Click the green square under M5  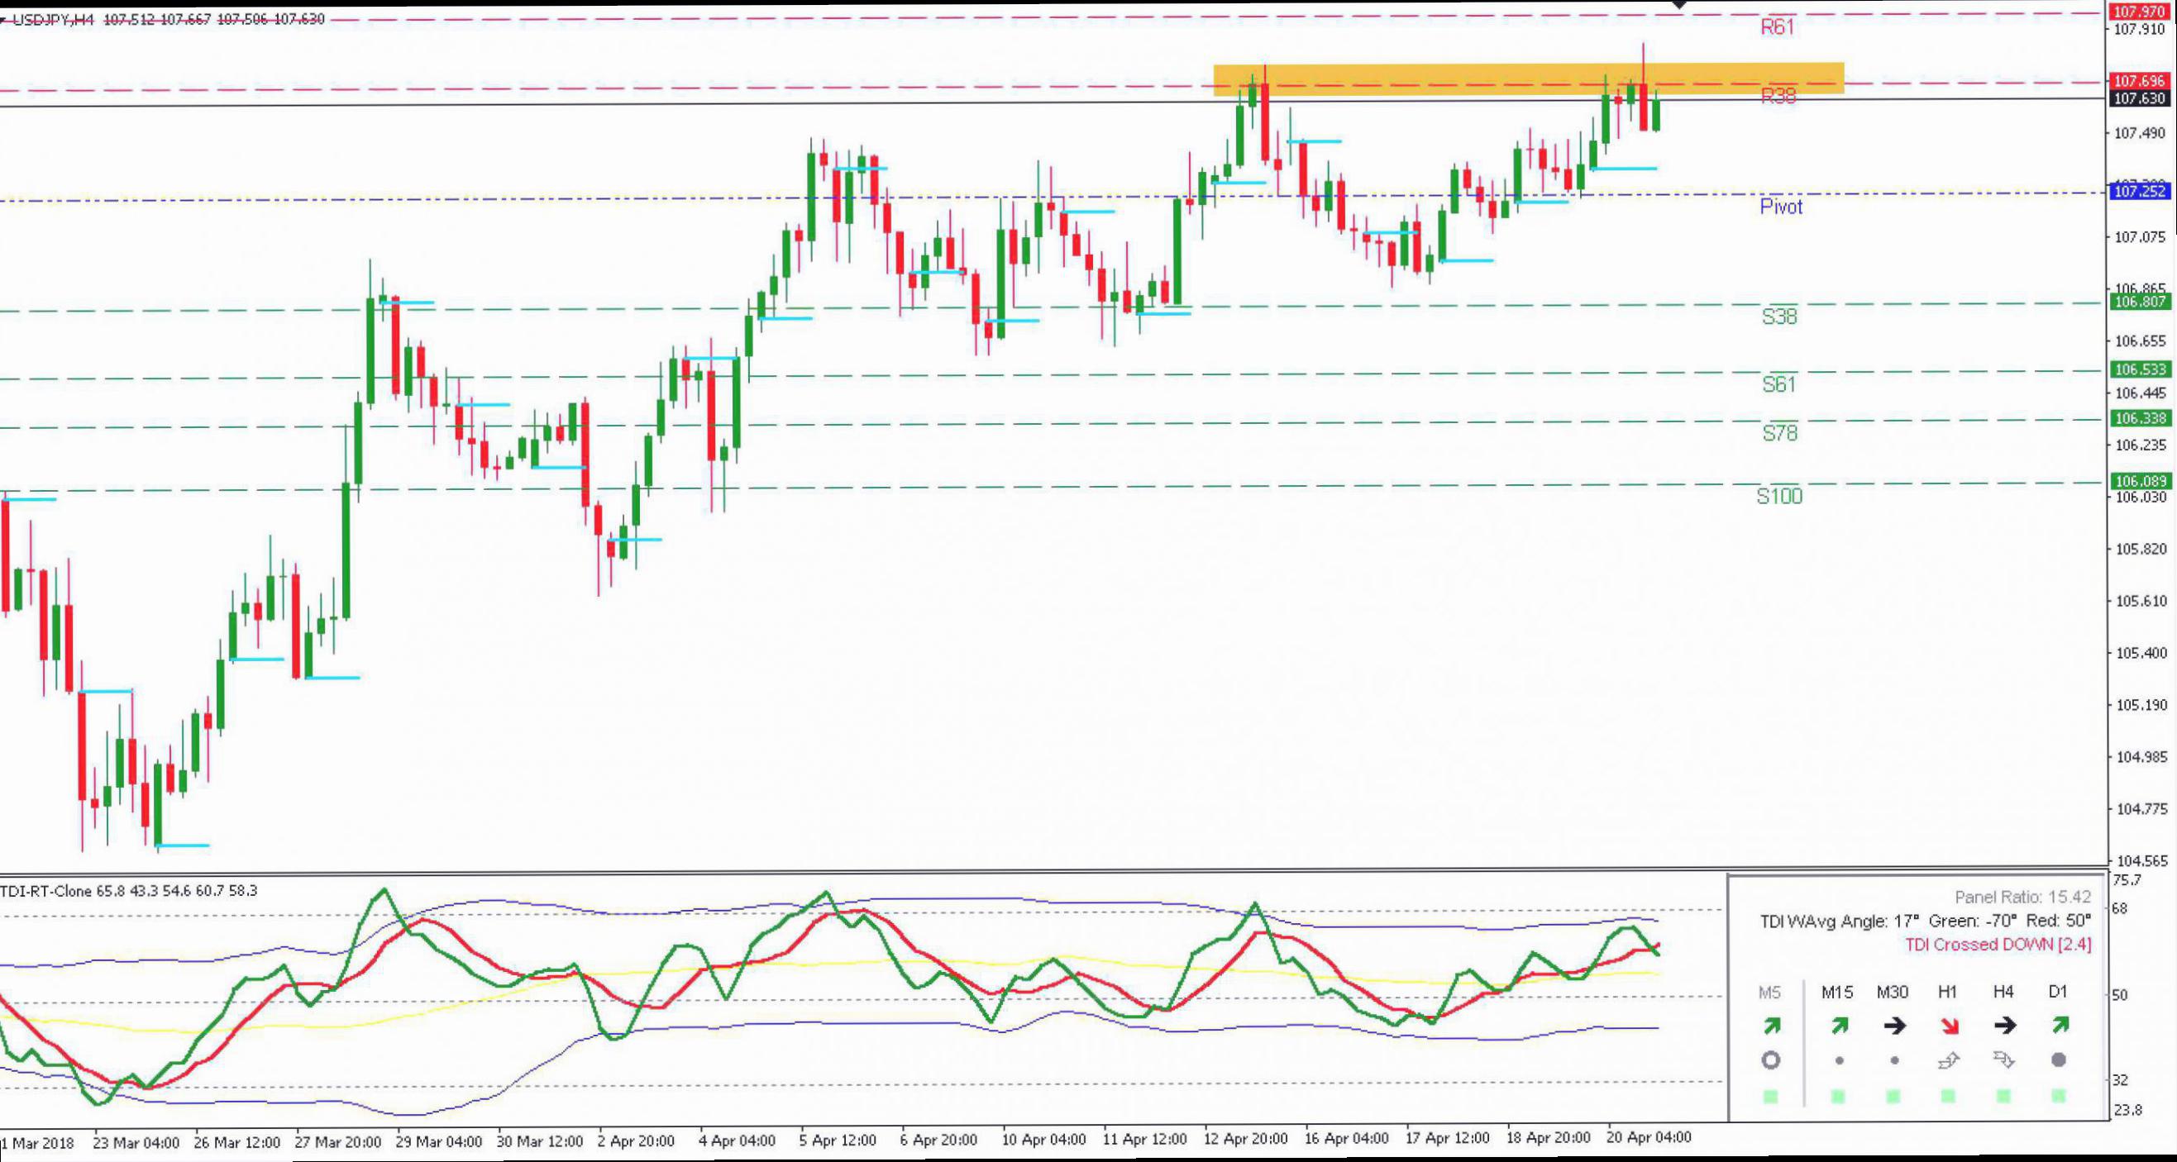pyautogui.click(x=1770, y=1096)
